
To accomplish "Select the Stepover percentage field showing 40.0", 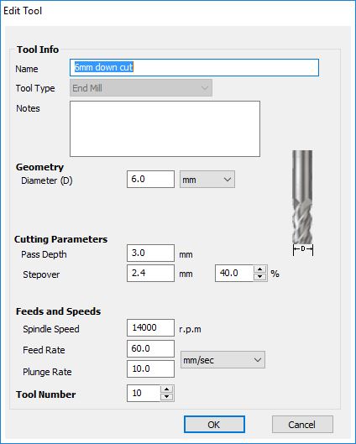I will coord(234,273).
